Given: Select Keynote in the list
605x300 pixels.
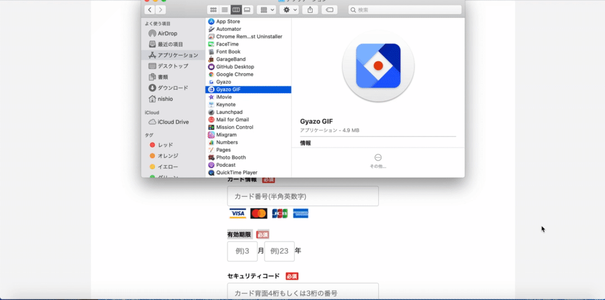Looking at the screenshot, I should tap(248, 105).
